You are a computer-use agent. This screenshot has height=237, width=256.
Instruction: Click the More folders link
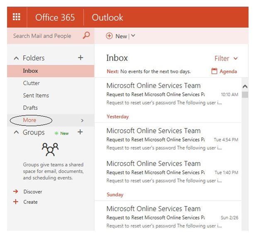(x=29, y=120)
